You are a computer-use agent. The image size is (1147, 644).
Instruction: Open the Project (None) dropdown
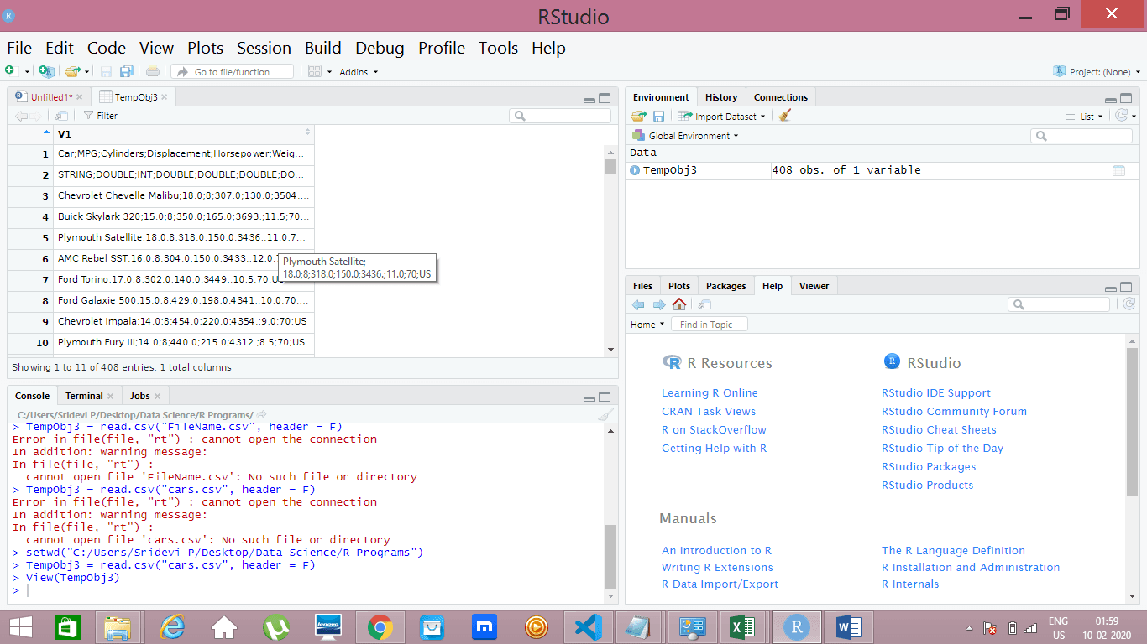[x=1097, y=72]
